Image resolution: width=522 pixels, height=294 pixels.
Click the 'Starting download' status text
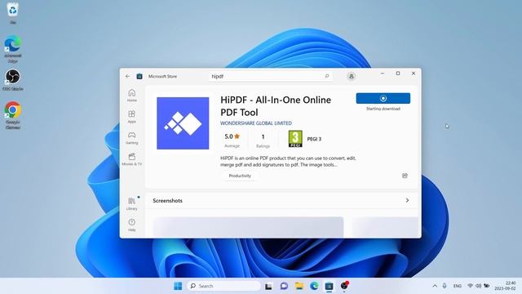(383, 109)
